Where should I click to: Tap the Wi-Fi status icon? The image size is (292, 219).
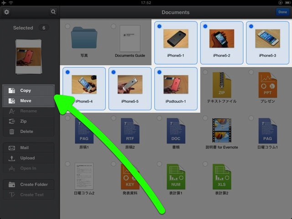coord(11,3)
